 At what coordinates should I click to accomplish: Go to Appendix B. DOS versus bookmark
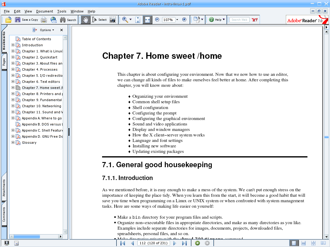point(42,124)
